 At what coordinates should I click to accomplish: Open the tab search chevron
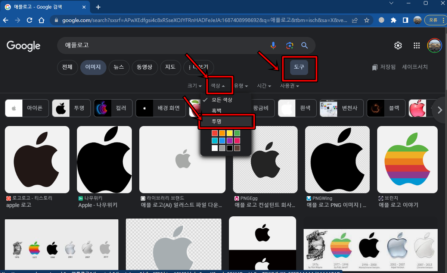tap(391, 3)
